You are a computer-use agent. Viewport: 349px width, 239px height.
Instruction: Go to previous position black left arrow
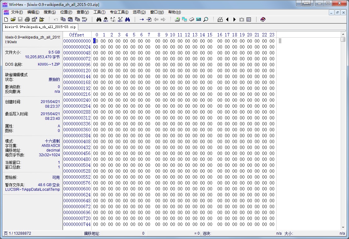coord(227,20)
